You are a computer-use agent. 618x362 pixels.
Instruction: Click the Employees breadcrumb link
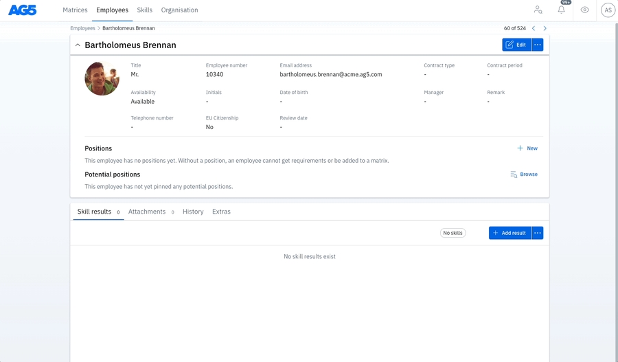[82, 29]
